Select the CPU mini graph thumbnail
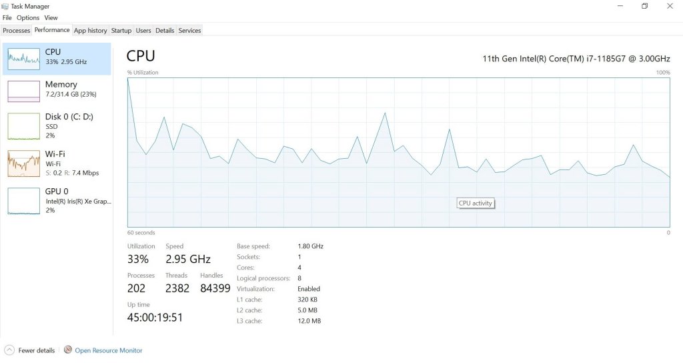Image resolution: width=683 pixels, height=363 pixels. [x=23, y=59]
